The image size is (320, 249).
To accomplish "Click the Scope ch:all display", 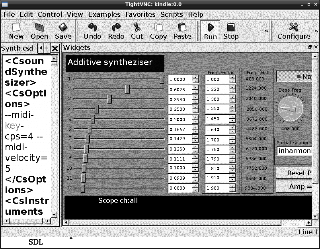I will (x=188, y=208).
